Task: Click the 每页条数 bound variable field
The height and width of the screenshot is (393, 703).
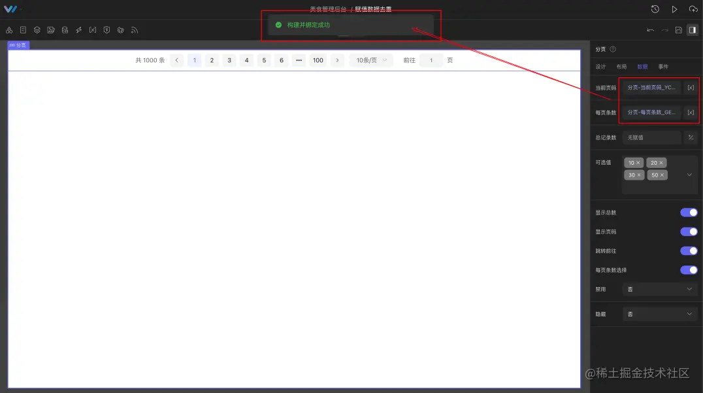Action: [x=651, y=112]
